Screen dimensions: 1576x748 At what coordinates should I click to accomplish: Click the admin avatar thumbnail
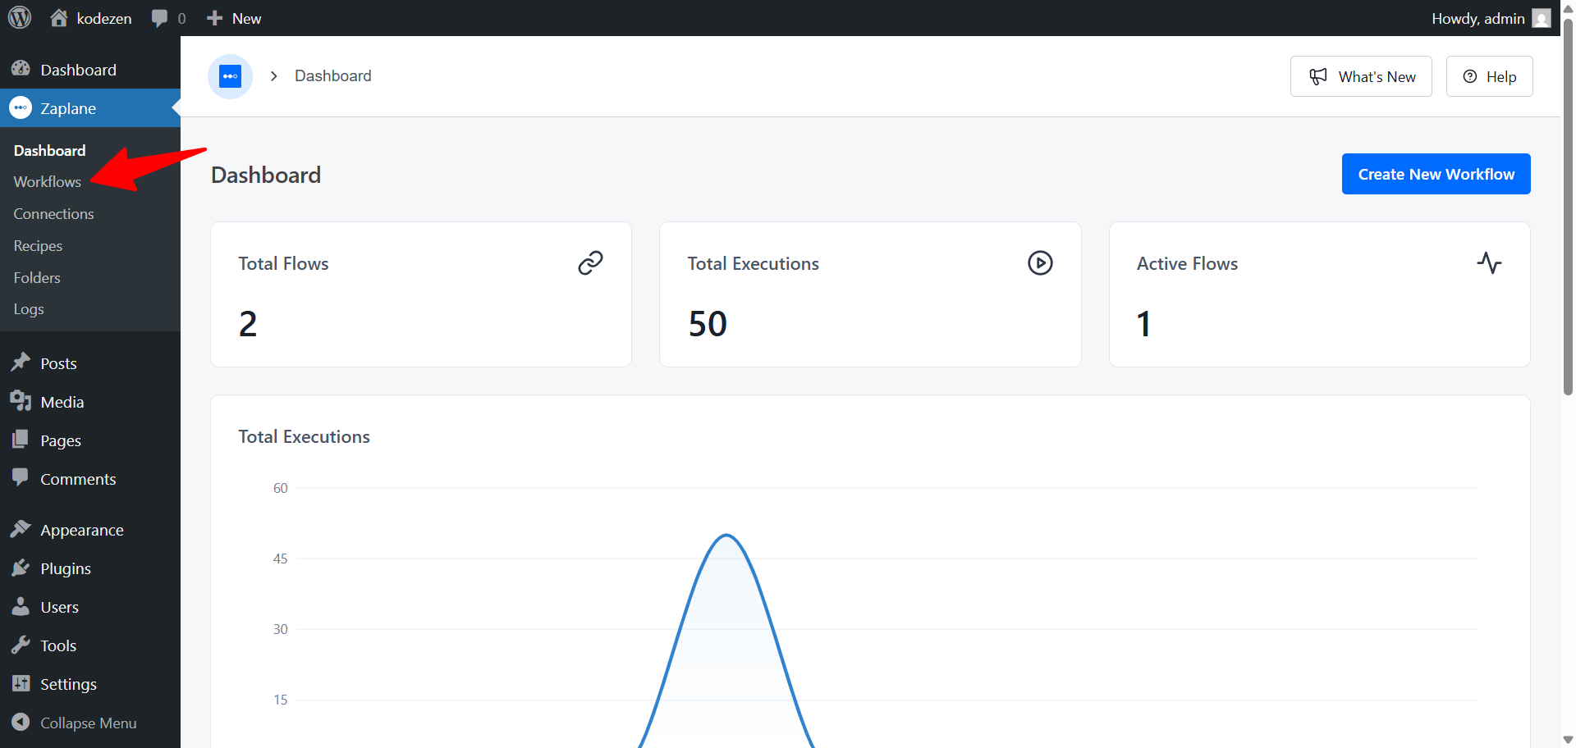pos(1542,18)
